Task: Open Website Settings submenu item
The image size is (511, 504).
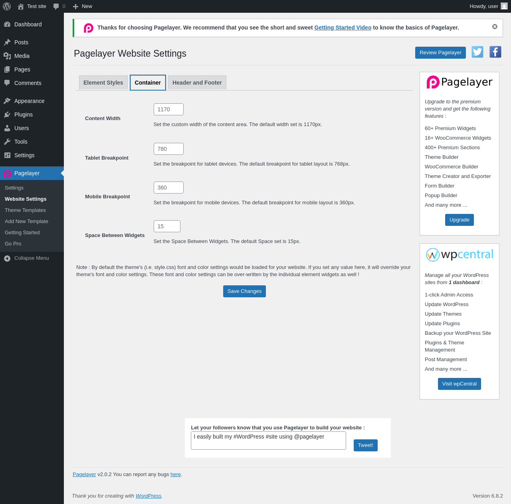Action: coord(26,199)
